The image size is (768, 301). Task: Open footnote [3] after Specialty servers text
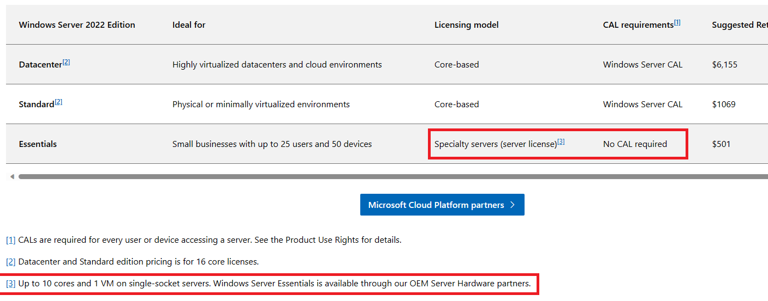click(561, 142)
